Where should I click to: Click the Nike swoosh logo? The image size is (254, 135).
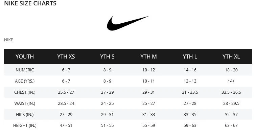coord(128,23)
